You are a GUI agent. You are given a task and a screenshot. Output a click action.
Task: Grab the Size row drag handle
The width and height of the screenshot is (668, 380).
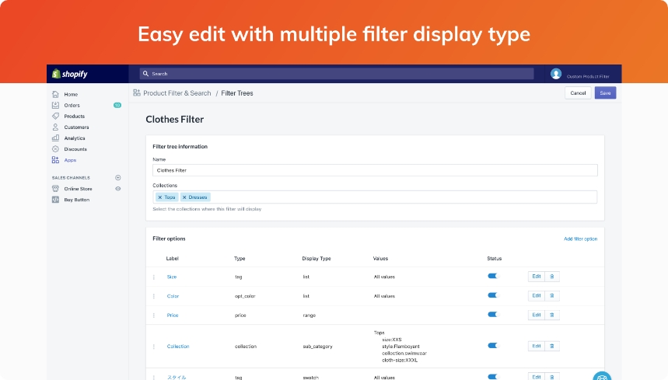pyautogui.click(x=154, y=277)
